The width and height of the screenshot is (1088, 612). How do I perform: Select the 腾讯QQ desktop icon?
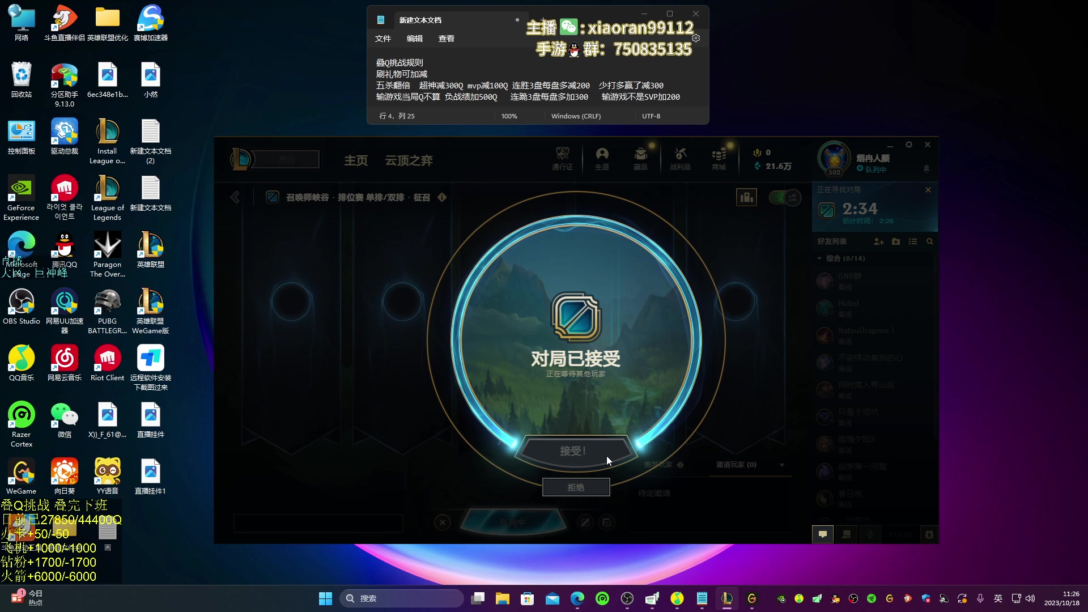[65, 250]
